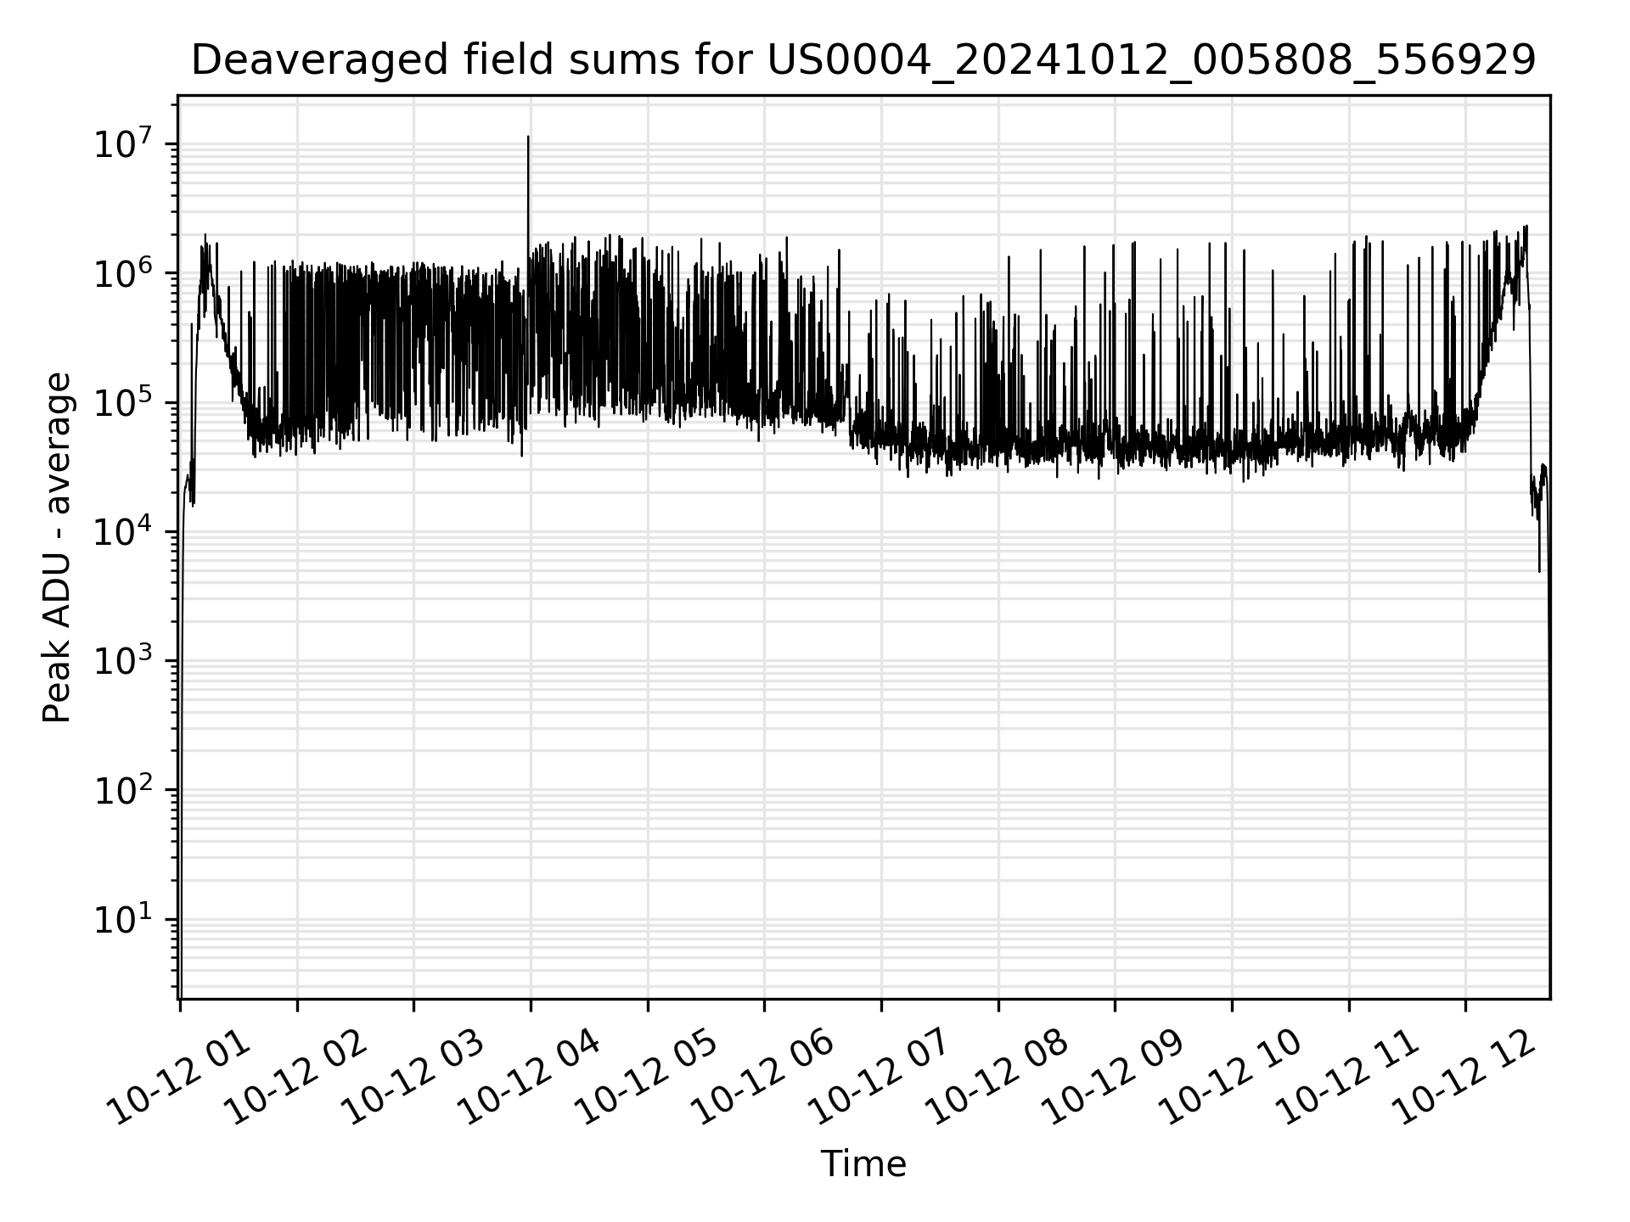Click the tall spike peak above 10^7
Viewport: 1630px width, 1222px height.
[x=528, y=137]
